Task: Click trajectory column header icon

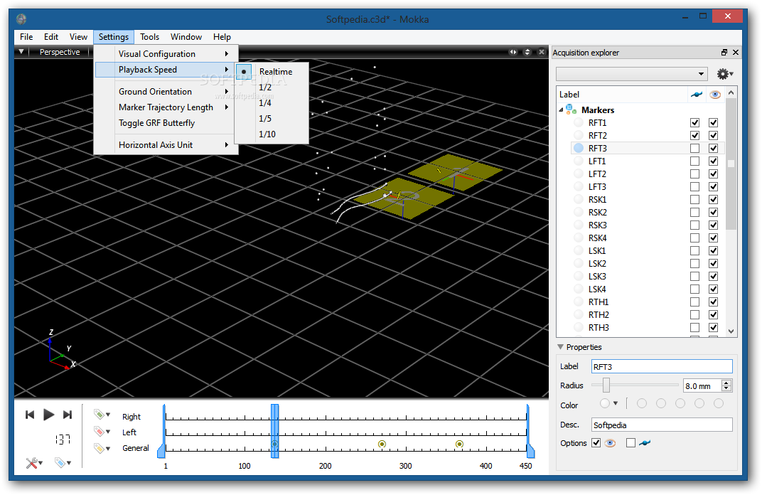Action: tap(697, 95)
